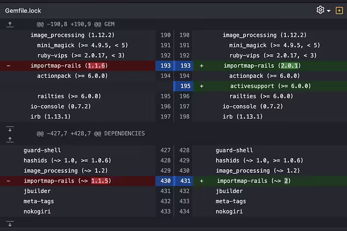
Task: Select the @@ -427,7 +428,7 @@ DEPENDENCIES header
Action: point(90,133)
